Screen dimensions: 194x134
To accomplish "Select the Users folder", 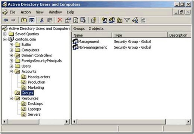I will (x=26, y=66).
